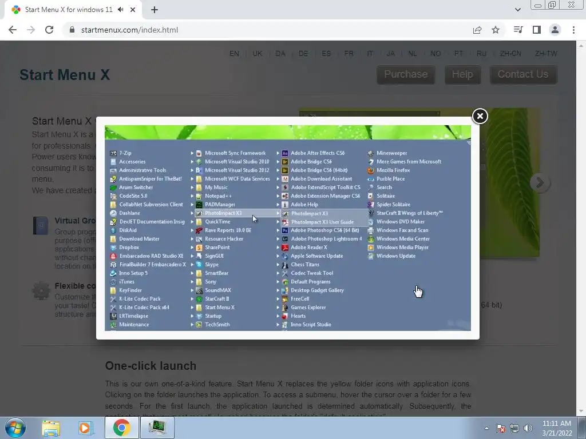Select 7-Zip in the menu image

pos(125,153)
